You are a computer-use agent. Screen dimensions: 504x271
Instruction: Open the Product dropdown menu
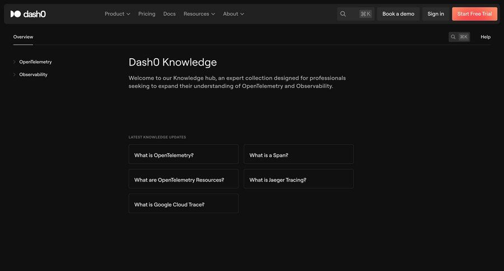(118, 14)
